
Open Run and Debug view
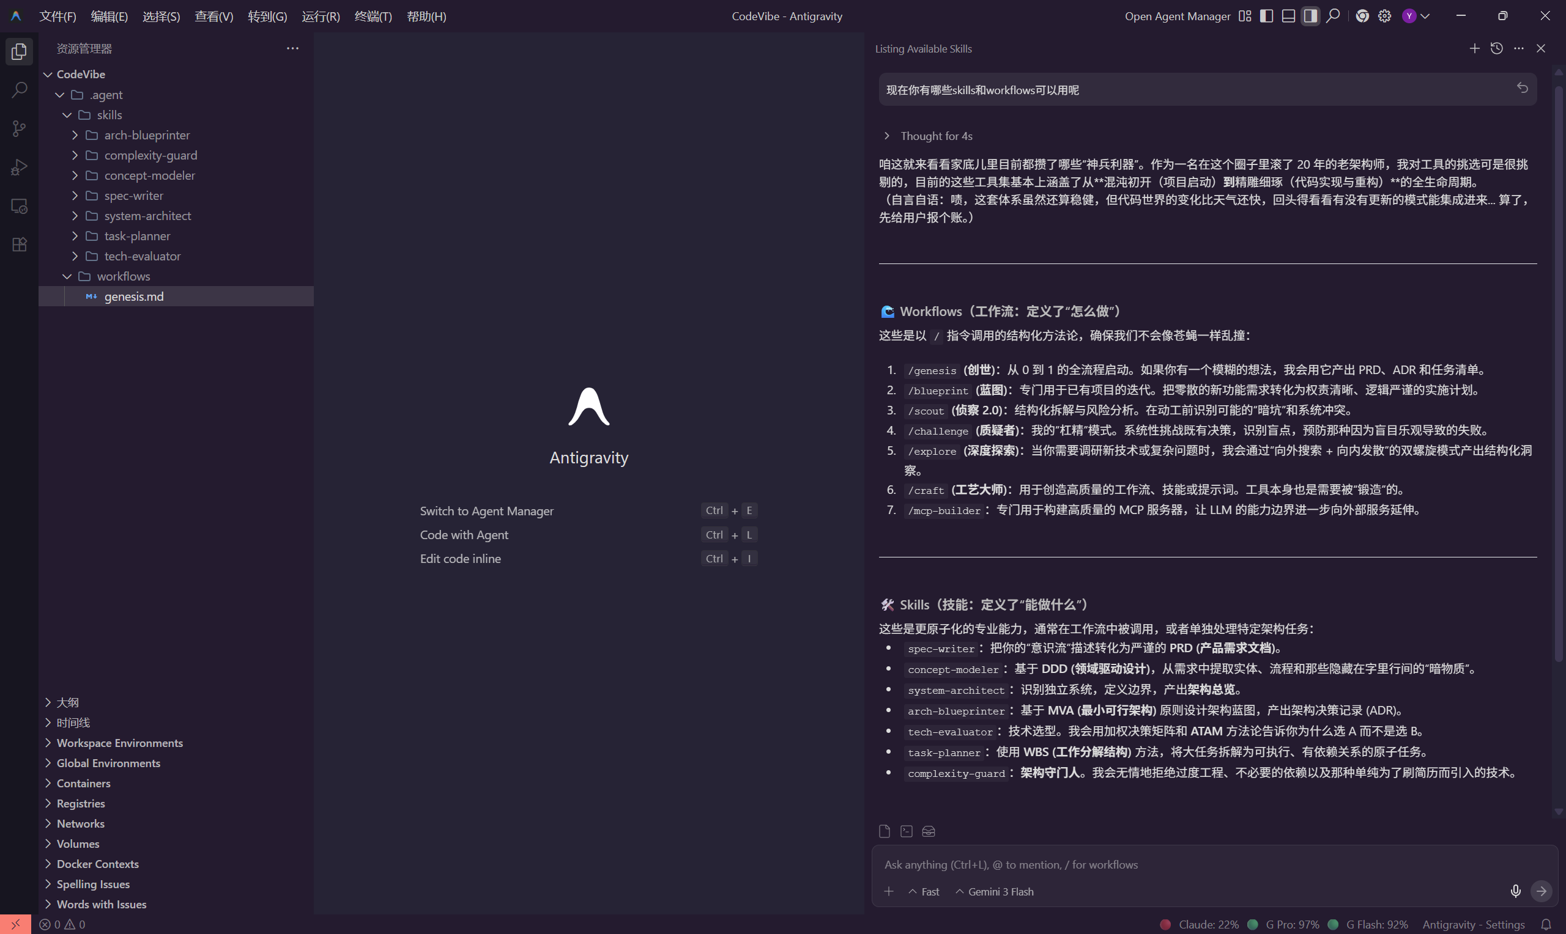[19, 167]
